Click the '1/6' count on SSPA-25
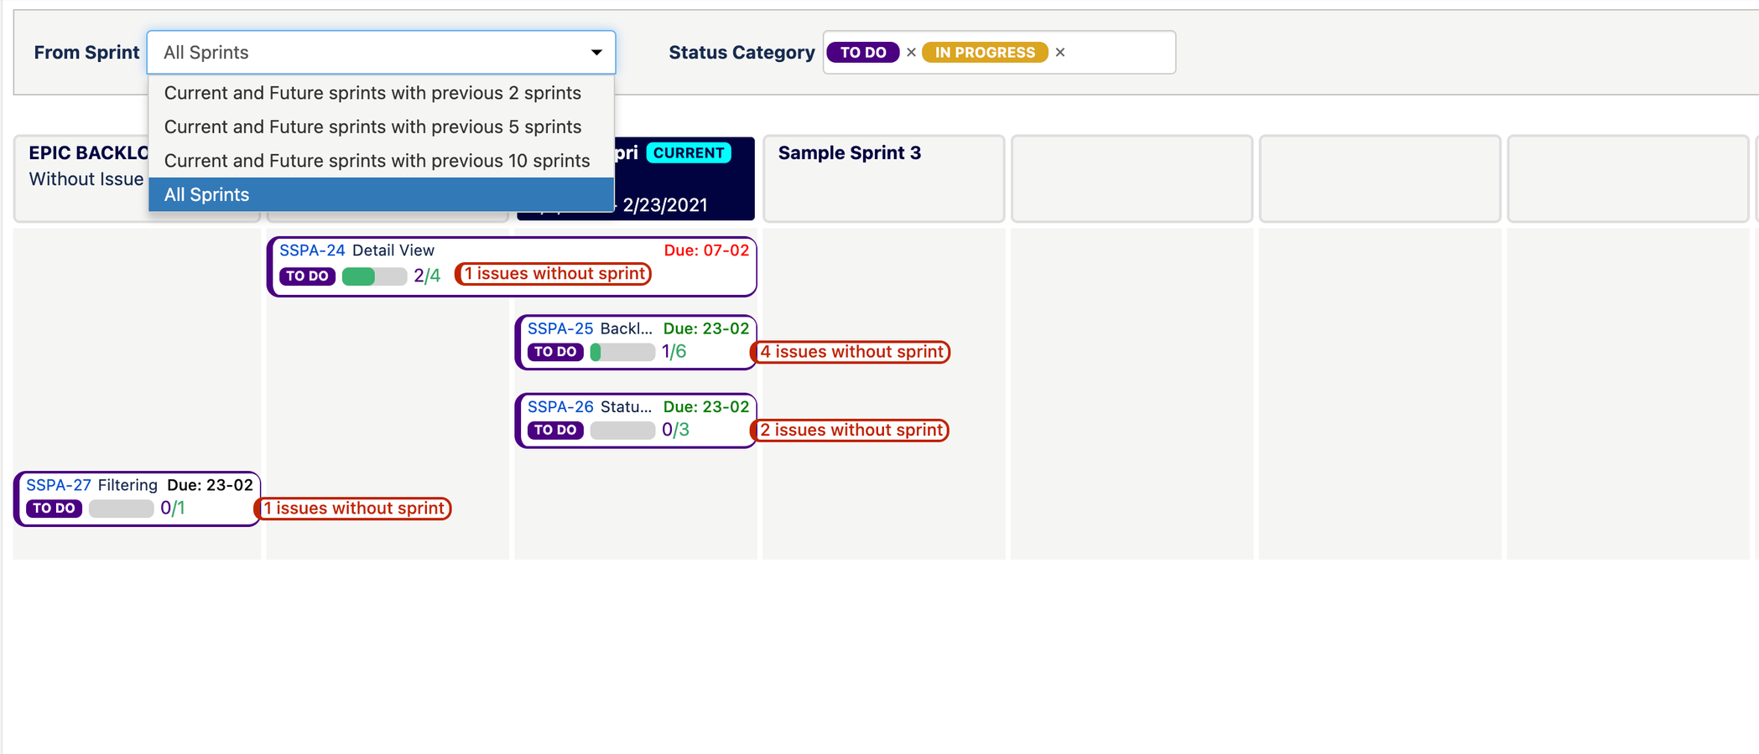The height and width of the screenshot is (754, 1759). (x=674, y=352)
